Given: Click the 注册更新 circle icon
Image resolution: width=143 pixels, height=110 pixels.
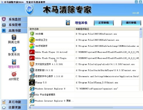Looking at the screenshot, I should (x=4, y=107).
